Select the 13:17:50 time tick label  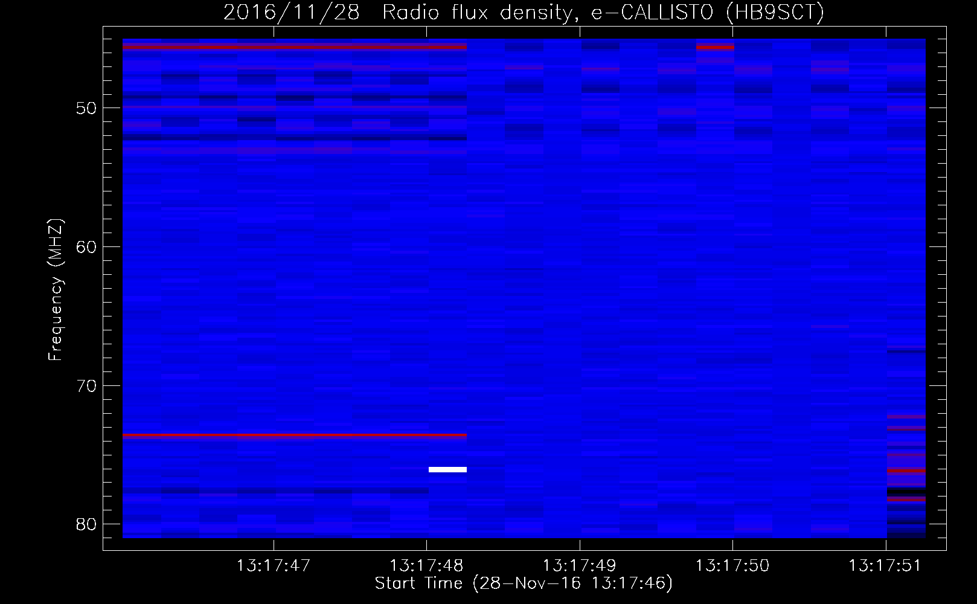point(732,566)
